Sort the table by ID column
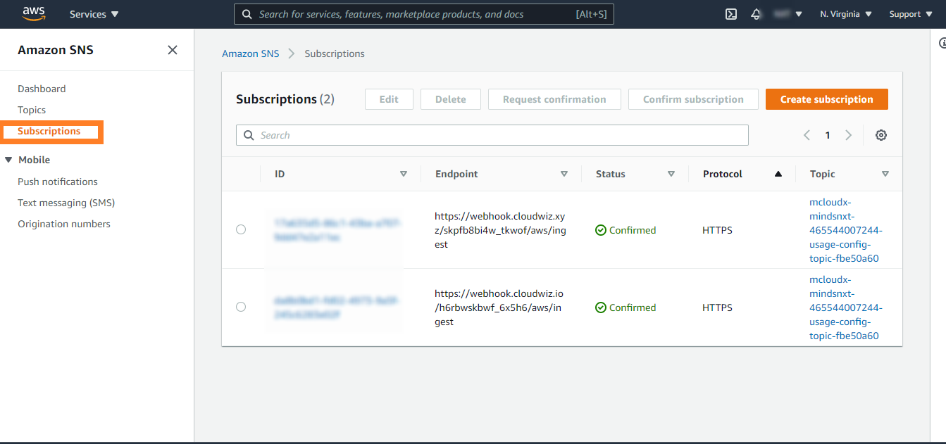The image size is (946, 444). pyautogui.click(x=404, y=174)
